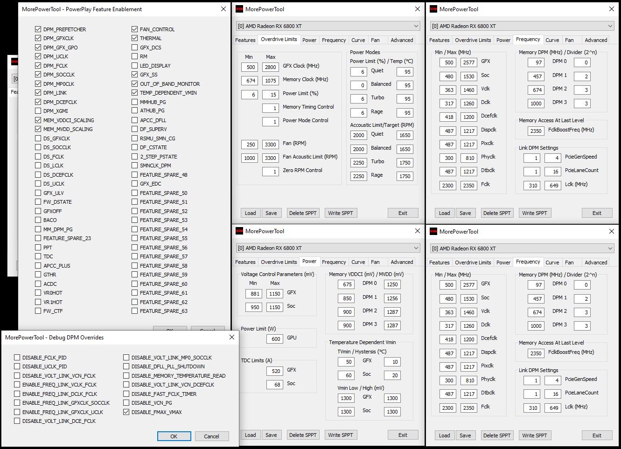Screen dimensions: 621x449
Task: Click Zero RPM Control value field
Action: point(271,172)
